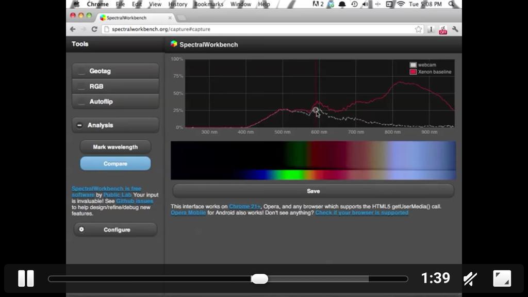Click the volume icon in menu bar

[366, 4]
